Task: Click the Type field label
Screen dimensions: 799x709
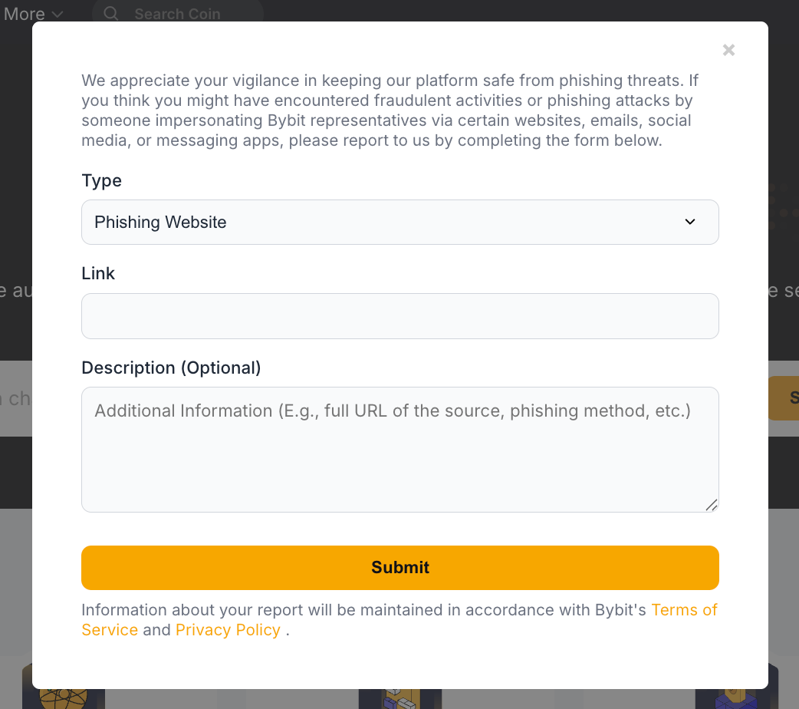Action: click(101, 180)
